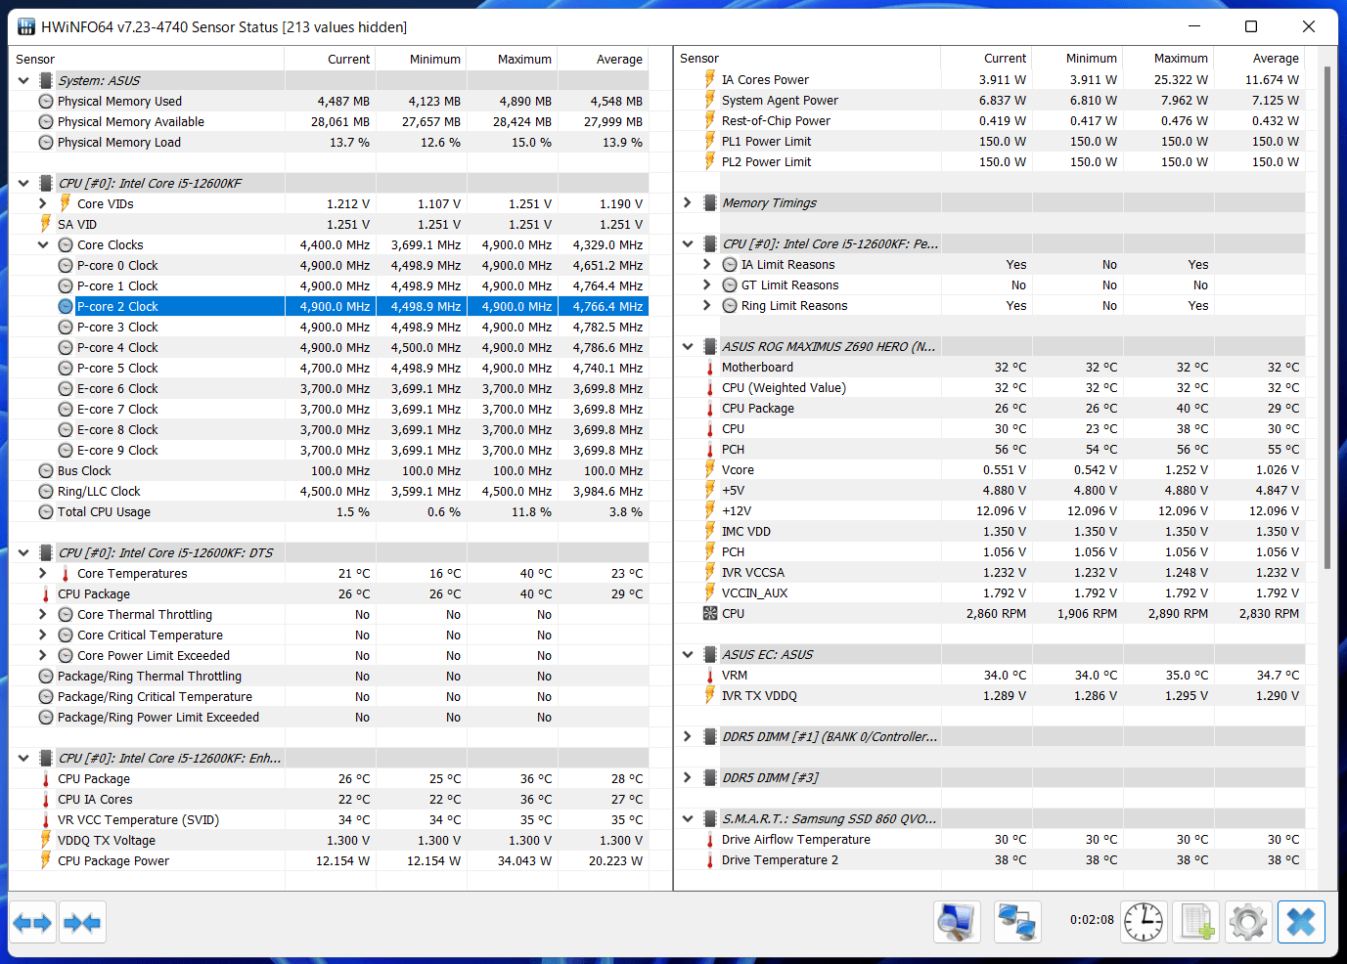Click the CPU Package Power lightning icon
1347x964 pixels.
point(46,861)
